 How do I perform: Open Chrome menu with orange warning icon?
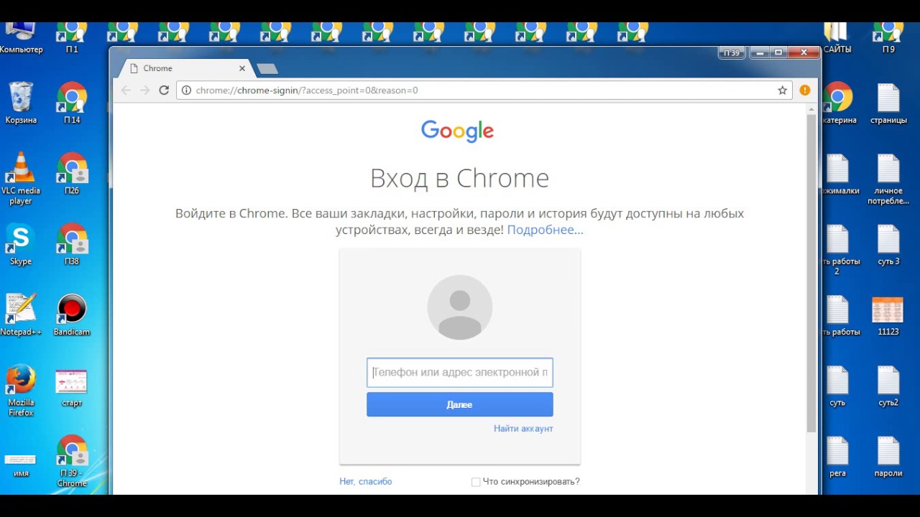805,90
